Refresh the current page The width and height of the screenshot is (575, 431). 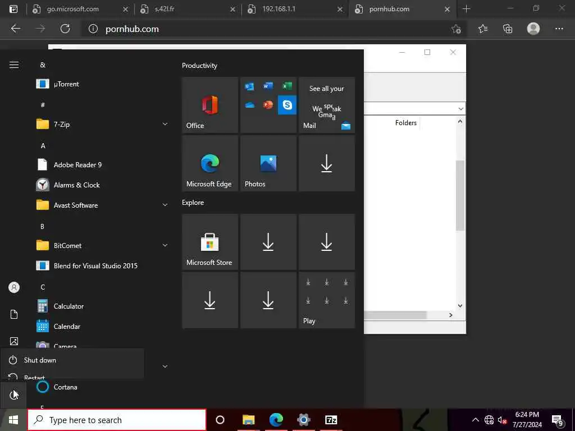[x=65, y=29]
